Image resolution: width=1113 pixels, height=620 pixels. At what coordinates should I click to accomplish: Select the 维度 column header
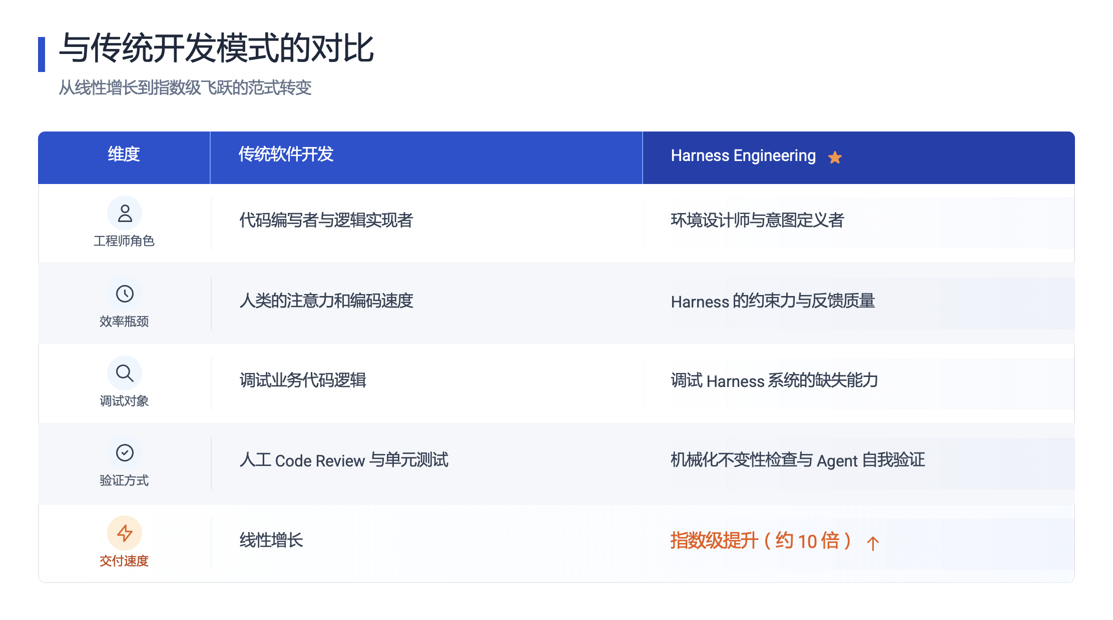[124, 154]
